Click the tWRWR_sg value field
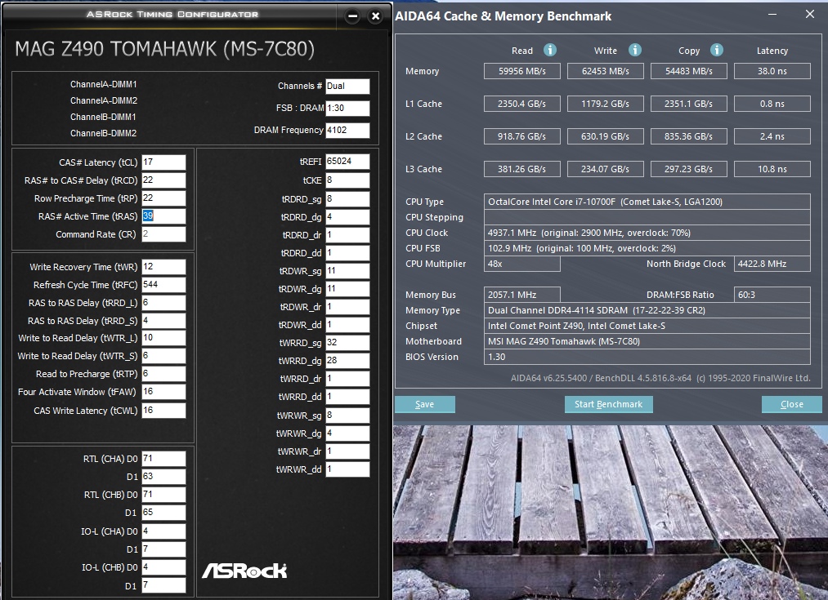The height and width of the screenshot is (600, 828). [x=347, y=416]
